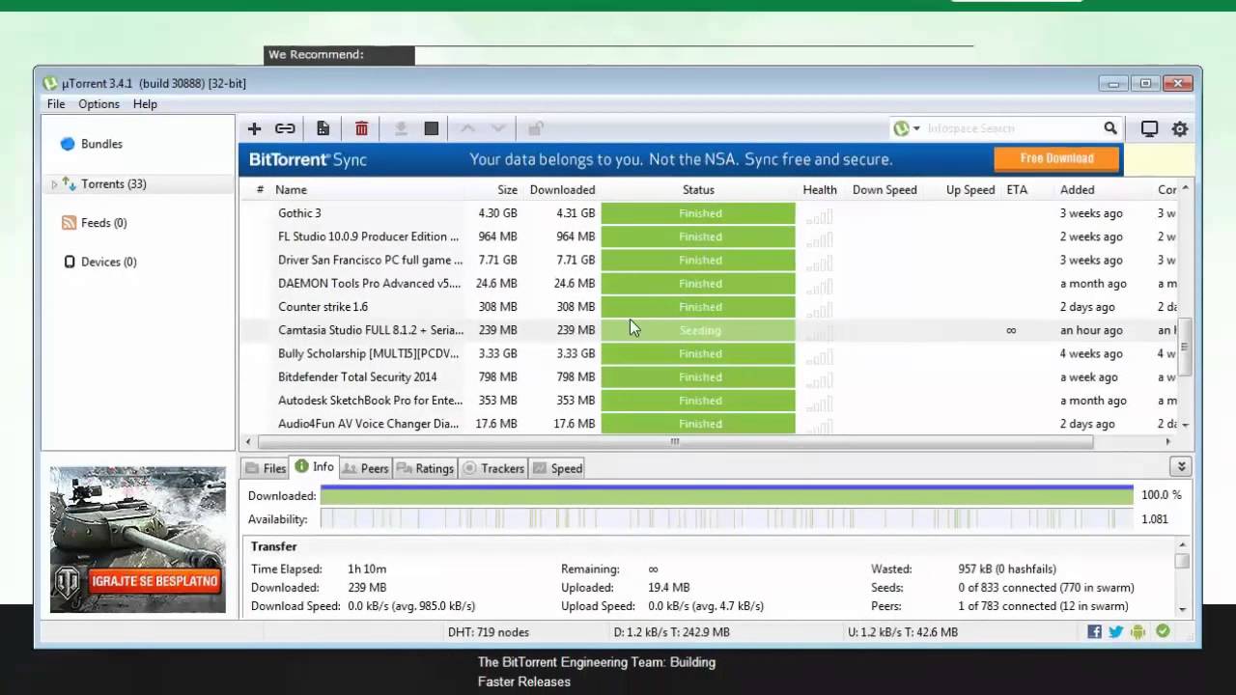Click the red Remove torrent trash icon
This screenshot has height=695, width=1236.
[361, 128]
